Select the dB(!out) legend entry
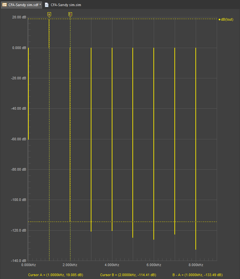The height and width of the screenshot is (279, 240). (x=226, y=20)
